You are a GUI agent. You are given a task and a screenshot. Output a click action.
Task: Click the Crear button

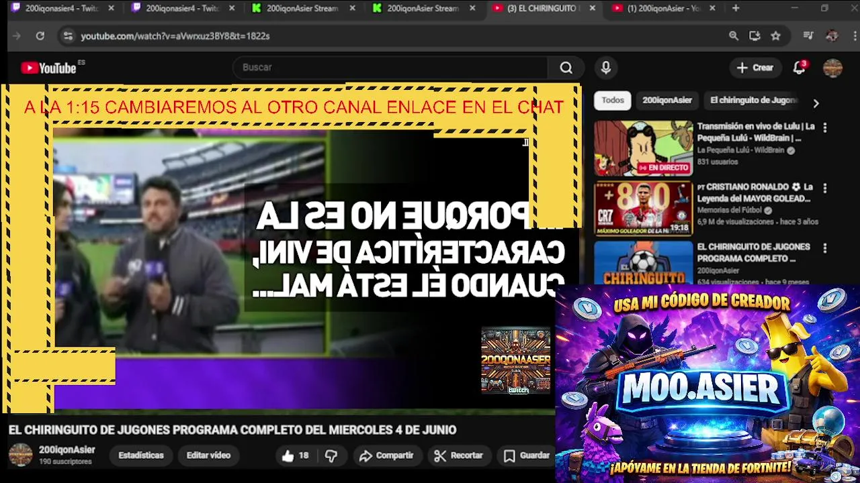[755, 68]
